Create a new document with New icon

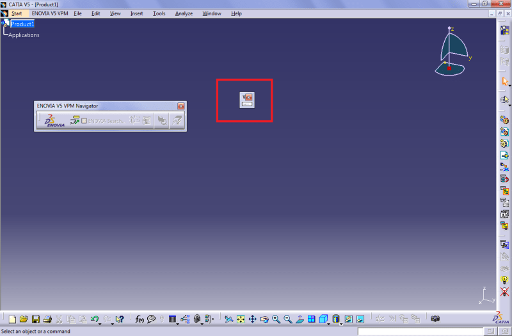pos(12,319)
